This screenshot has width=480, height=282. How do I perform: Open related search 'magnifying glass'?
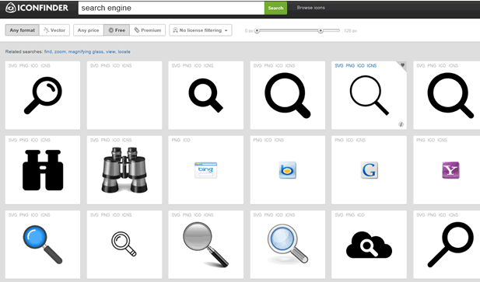point(86,51)
